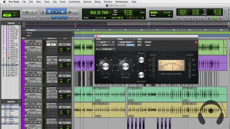Viewport: 230px width, 129px height.
Task: Click the pzm.05 Bus 1-2 output selector
Action: [x=65, y=44]
